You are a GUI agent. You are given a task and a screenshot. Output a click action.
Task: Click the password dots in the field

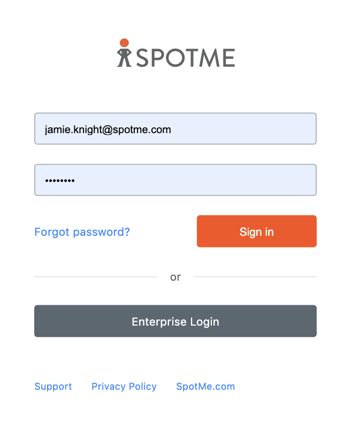click(x=60, y=181)
